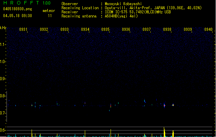The height and width of the screenshot is (137, 216).
Task: Click the 0.8 kHz axis label
Action: 3,96
